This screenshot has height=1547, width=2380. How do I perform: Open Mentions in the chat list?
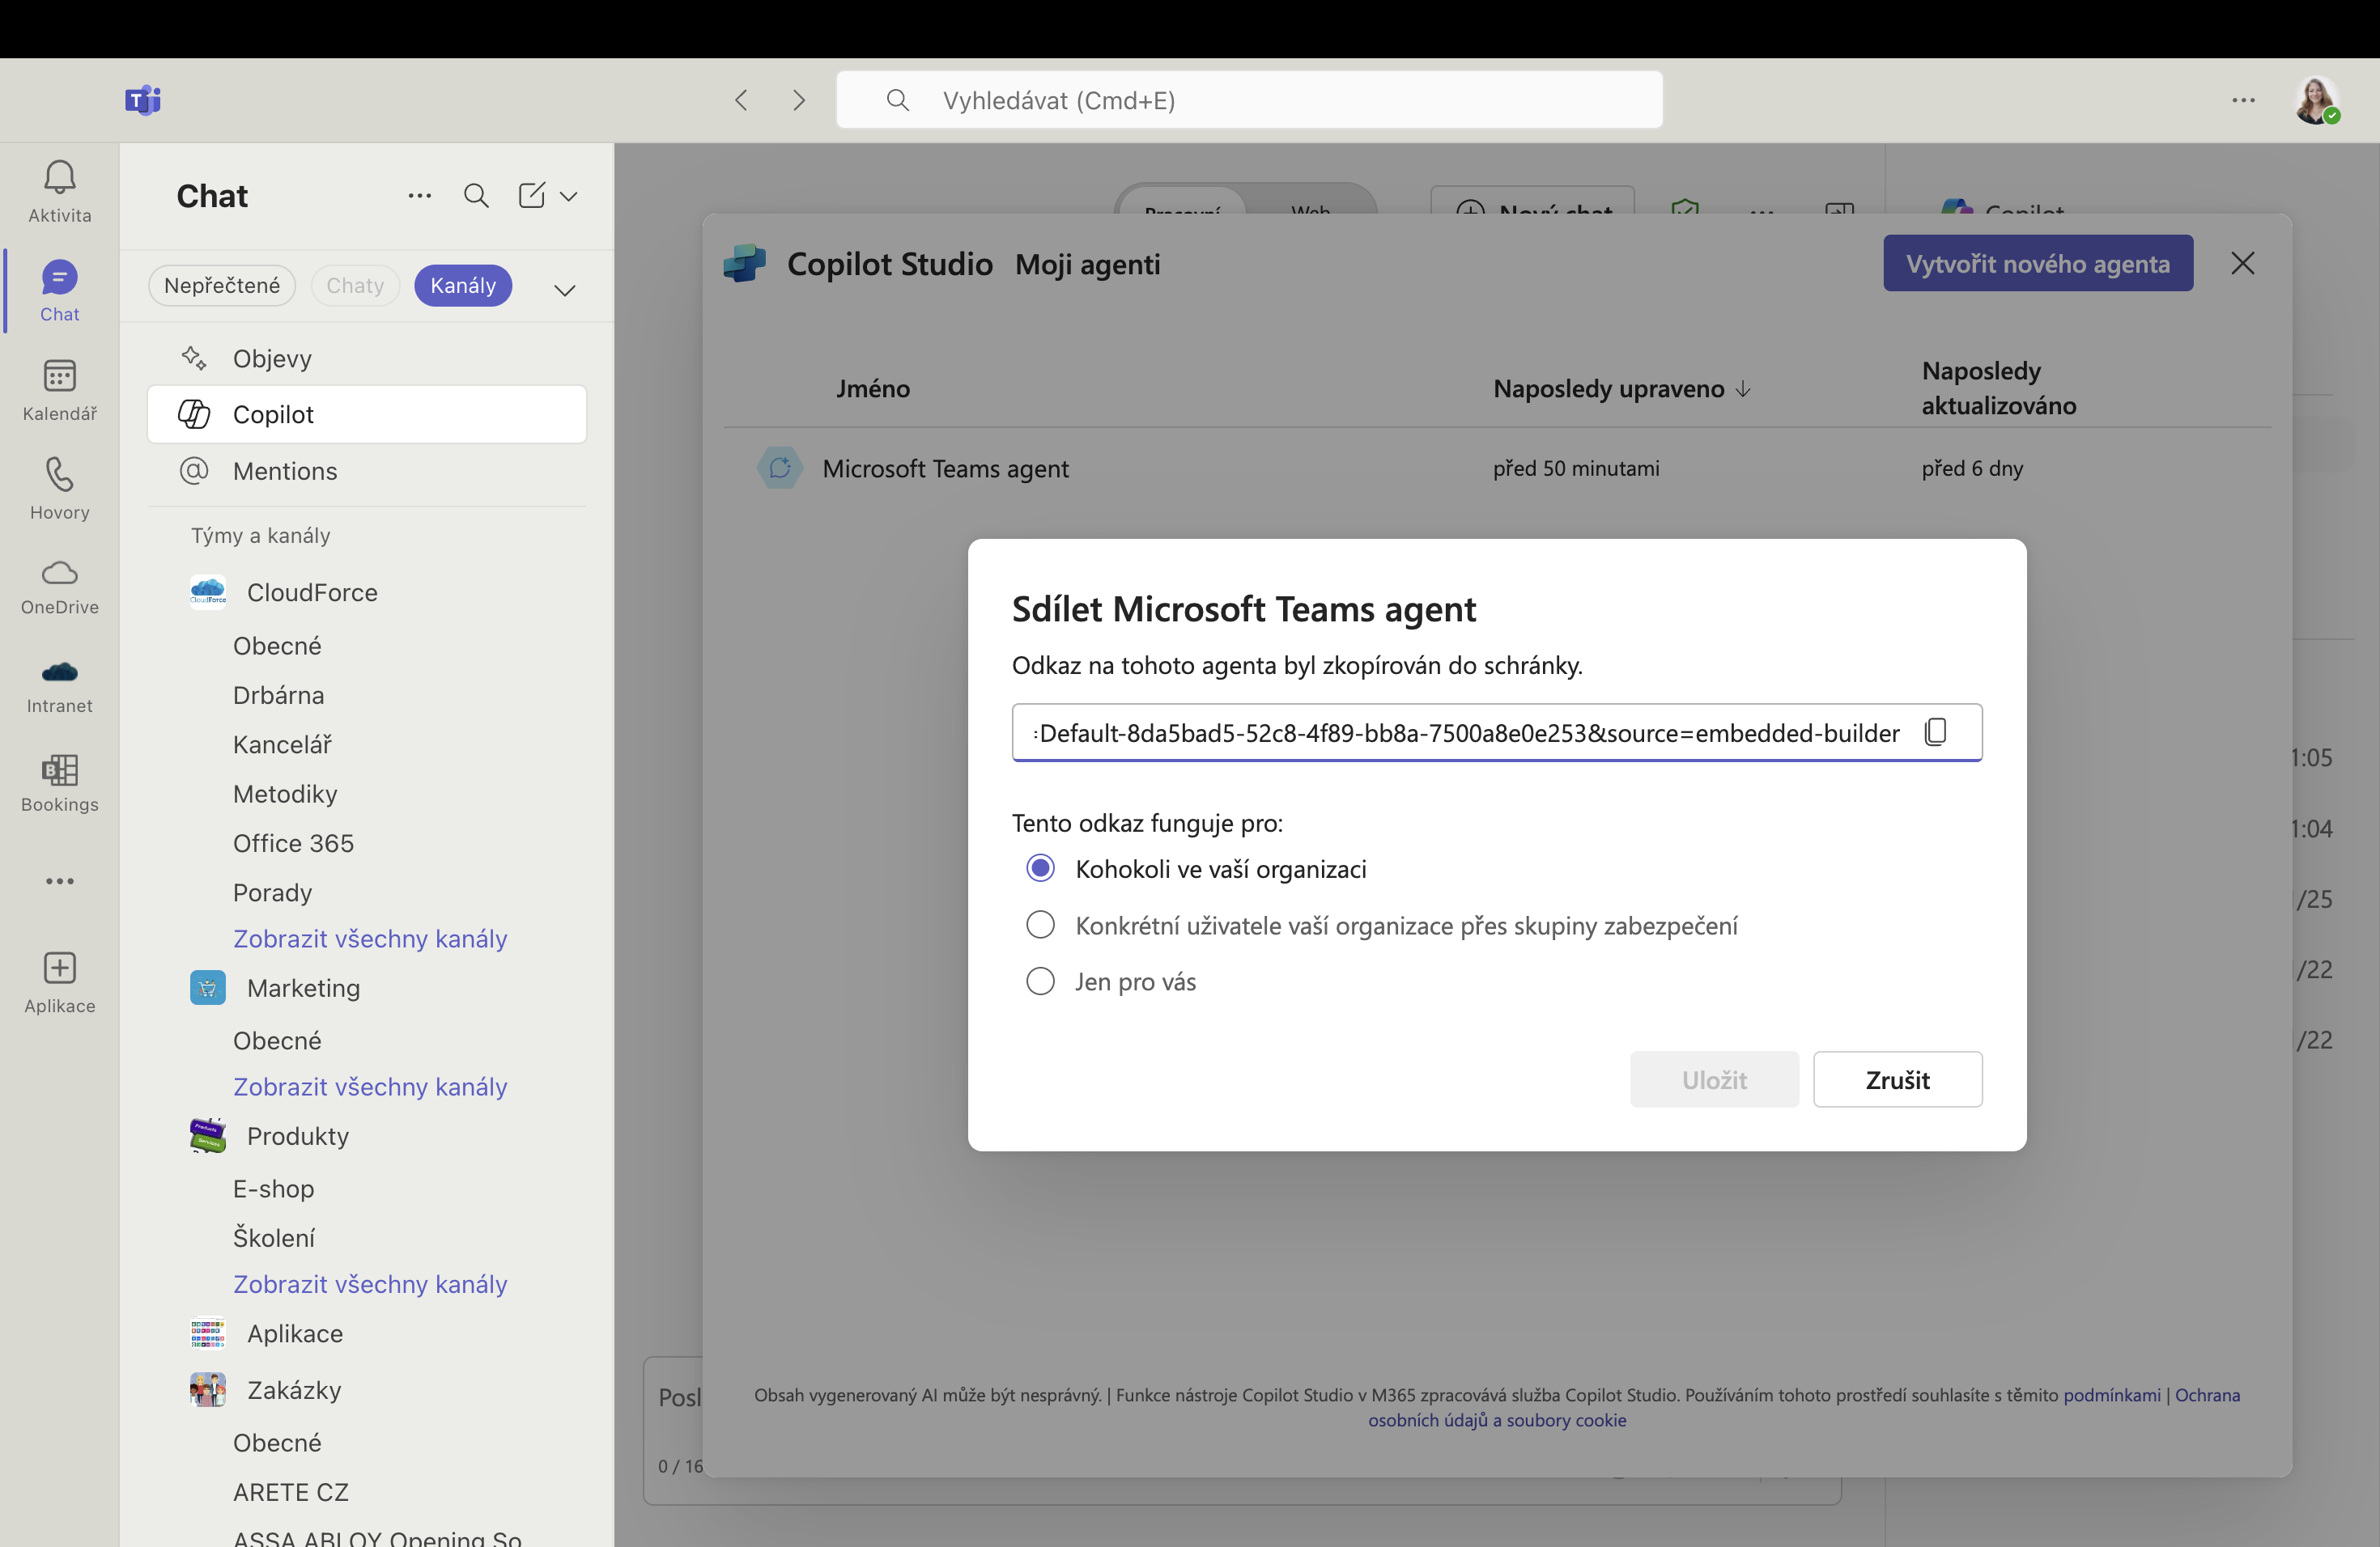[x=366, y=471]
